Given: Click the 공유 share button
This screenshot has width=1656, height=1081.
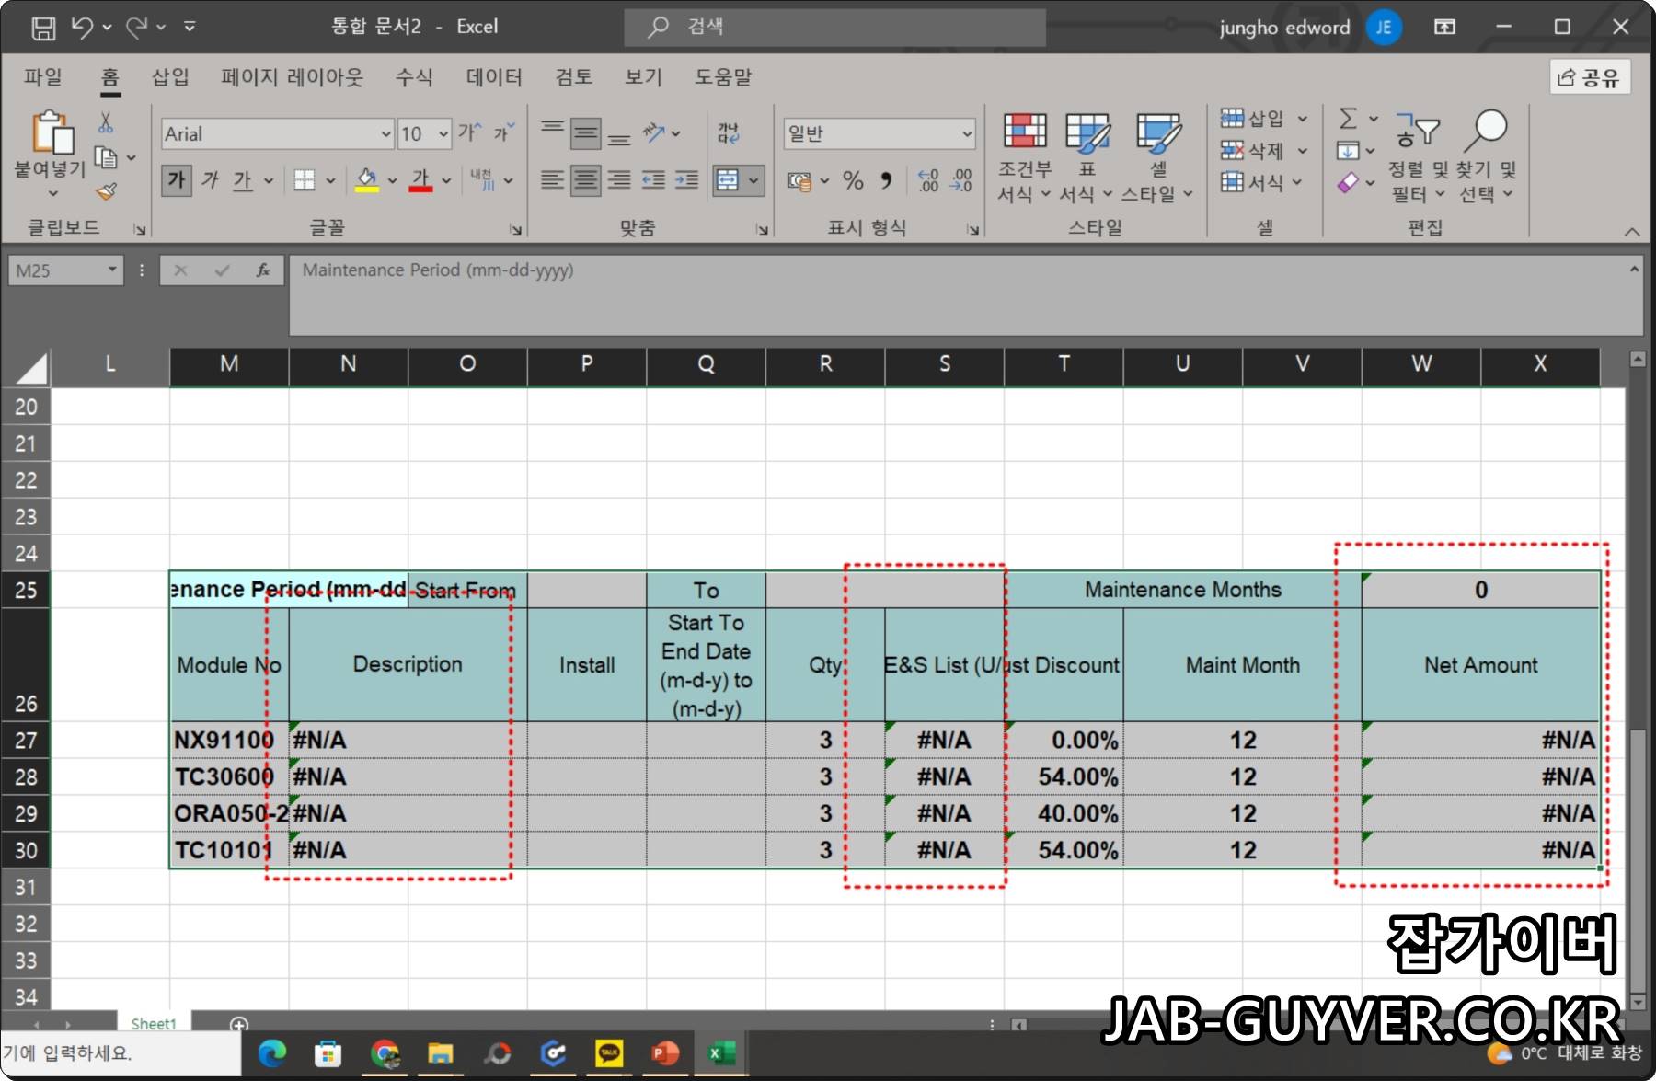Looking at the screenshot, I should tap(1590, 78).
